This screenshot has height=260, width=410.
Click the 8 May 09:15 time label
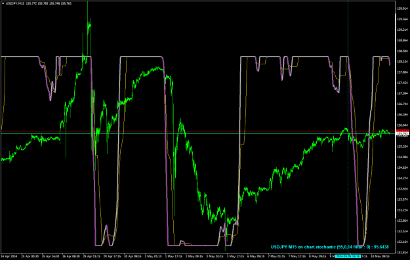318,256
